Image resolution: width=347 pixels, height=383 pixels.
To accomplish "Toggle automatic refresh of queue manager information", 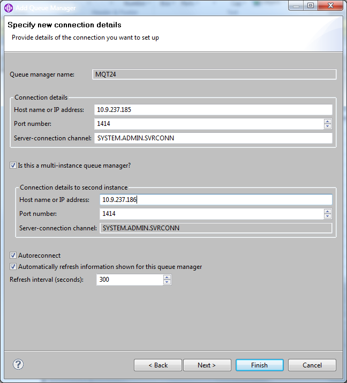I will point(13,267).
